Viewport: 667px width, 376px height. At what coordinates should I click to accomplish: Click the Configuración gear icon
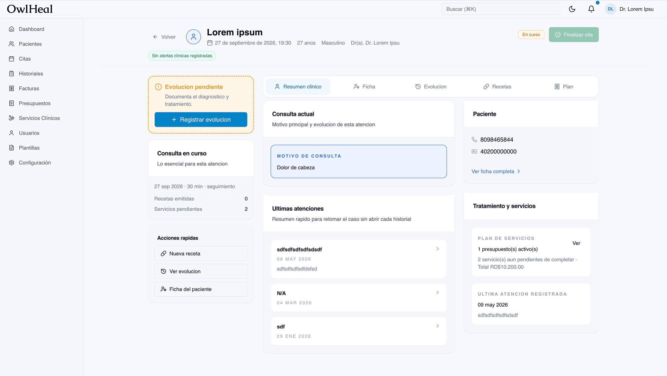(x=12, y=163)
